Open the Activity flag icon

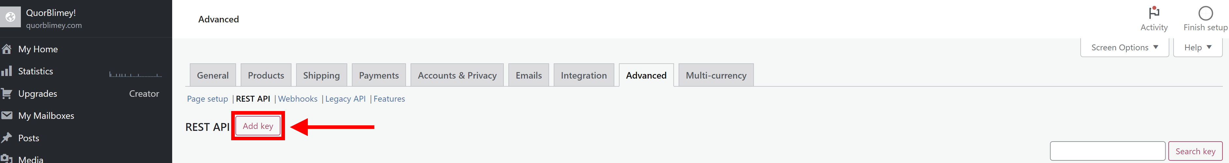point(1154,13)
